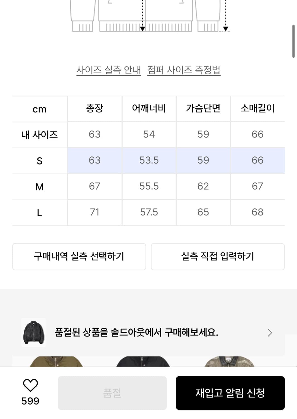Select the L size row label
This screenshot has height=419, width=297.
click(x=40, y=213)
